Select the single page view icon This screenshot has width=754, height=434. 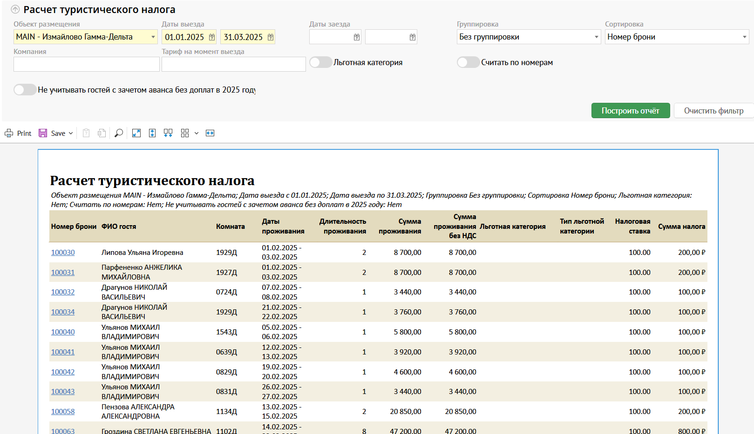(x=152, y=134)
